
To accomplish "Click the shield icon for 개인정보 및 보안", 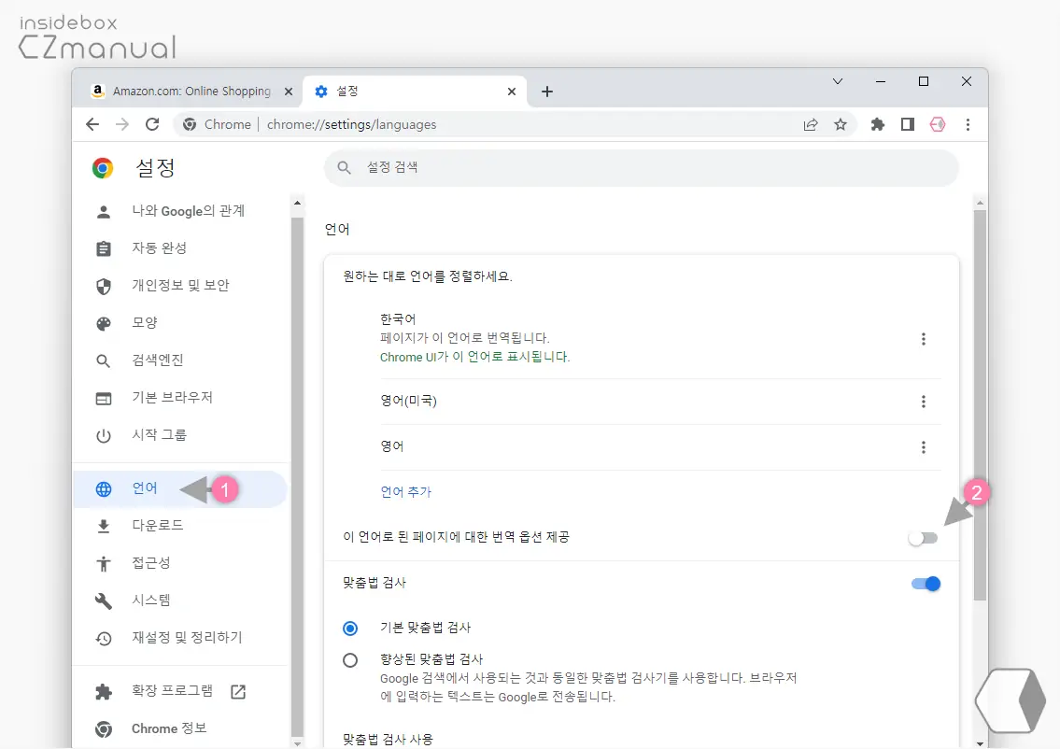I will [x=104, y=287].
